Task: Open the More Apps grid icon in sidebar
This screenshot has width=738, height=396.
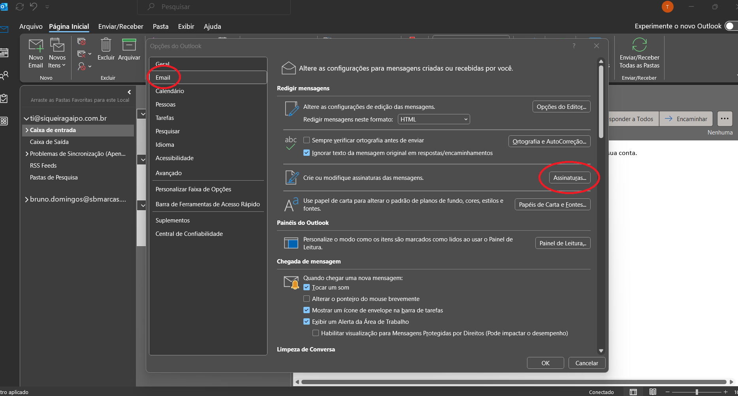Action: [x=4, y=121]
